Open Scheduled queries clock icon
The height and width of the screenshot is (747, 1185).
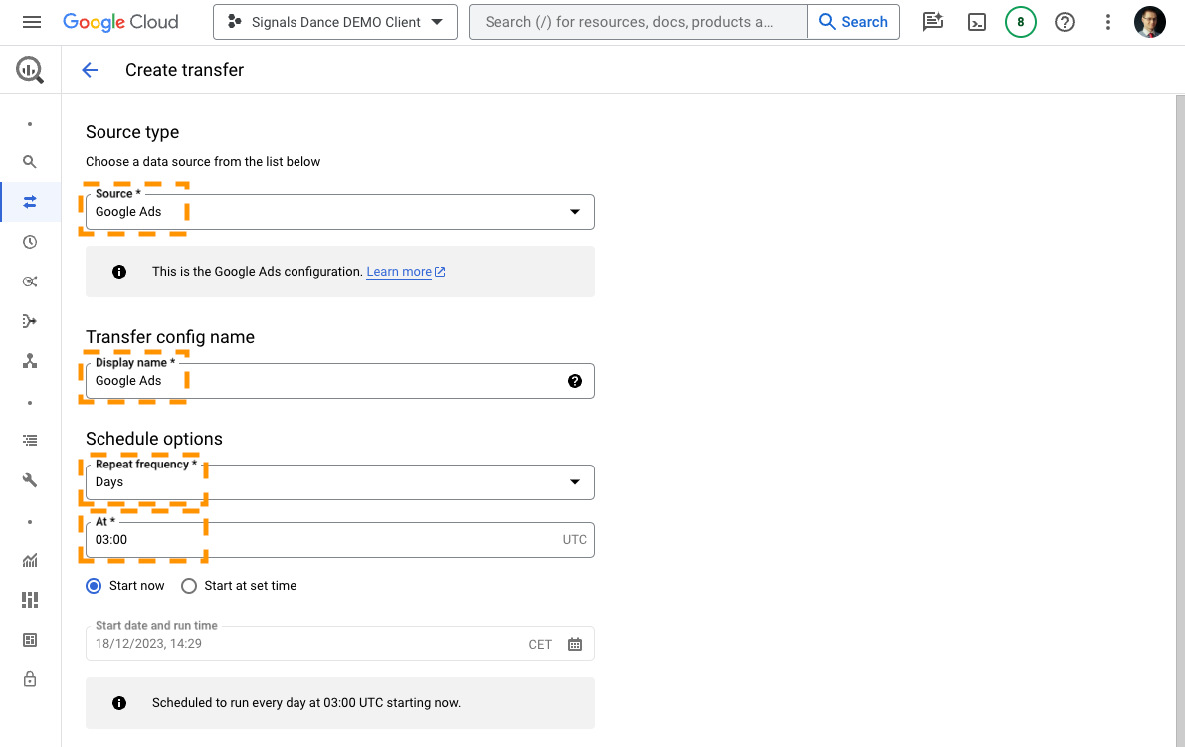point(30,242)
